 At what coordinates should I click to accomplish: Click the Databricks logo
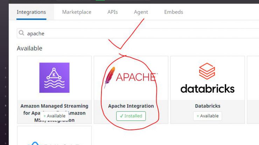point(208,78)
